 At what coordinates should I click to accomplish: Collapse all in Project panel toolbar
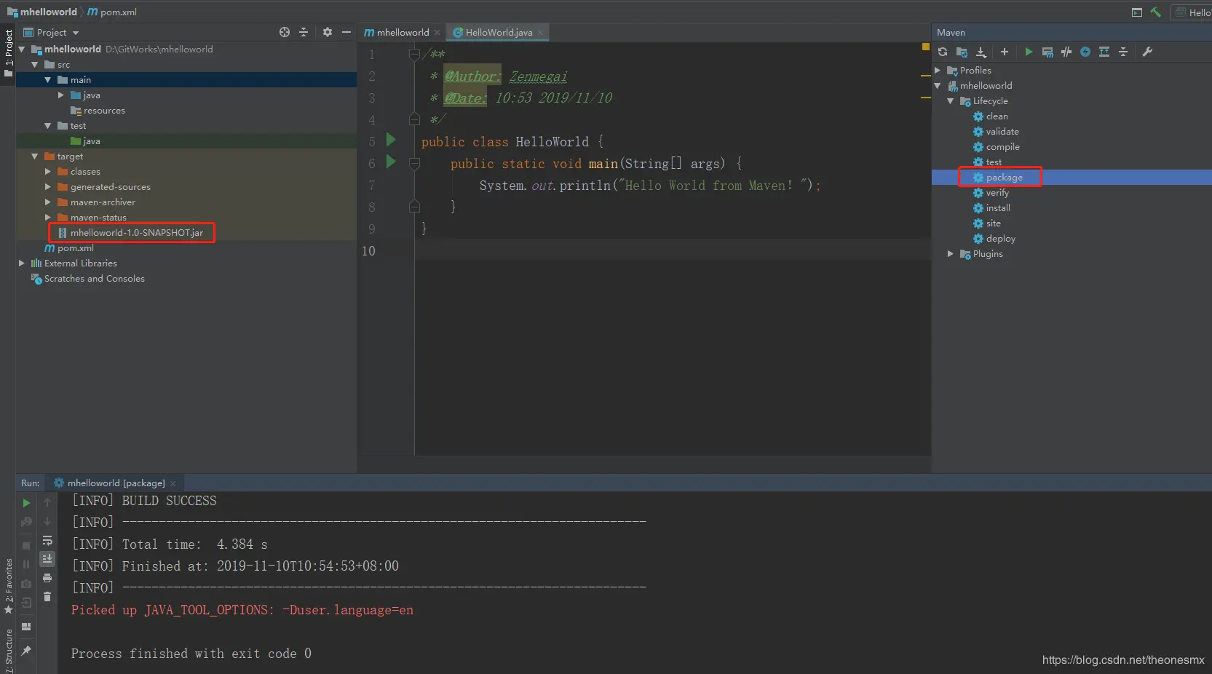pyautogui.click(x=304, y=32)
